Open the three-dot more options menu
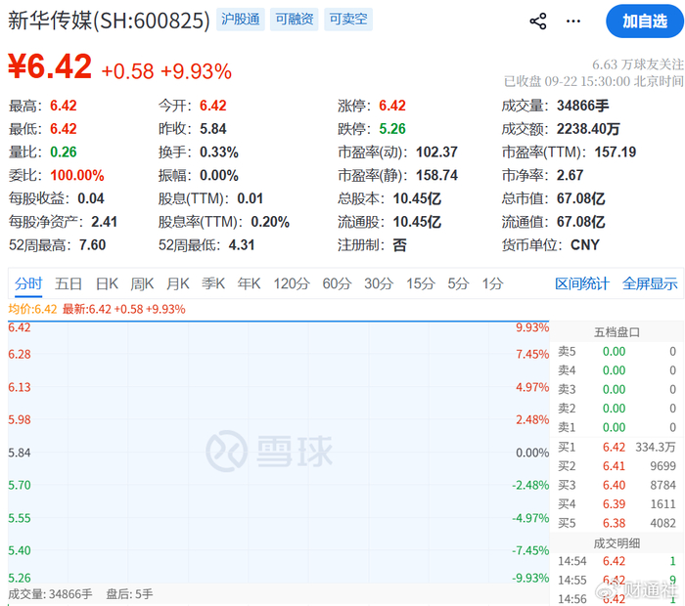This screenshot has height=606, width=685. pyautogui.click(x=572, y=21)
